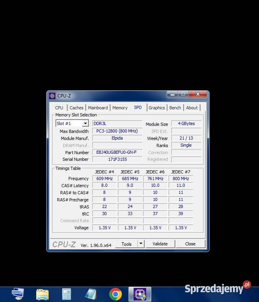Expand the Slot #1 memory slot dropdown

[85, 123]
